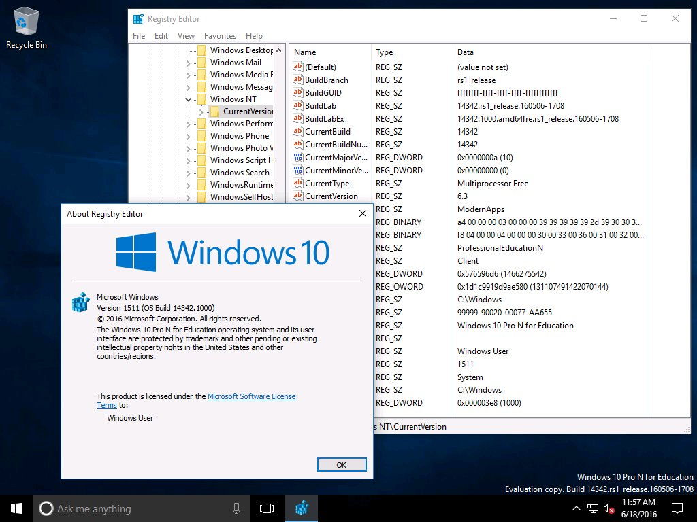Screen dimensions: 697x522
Task: Select the Windows Search tree key
Action: click(x=239, y=173)
